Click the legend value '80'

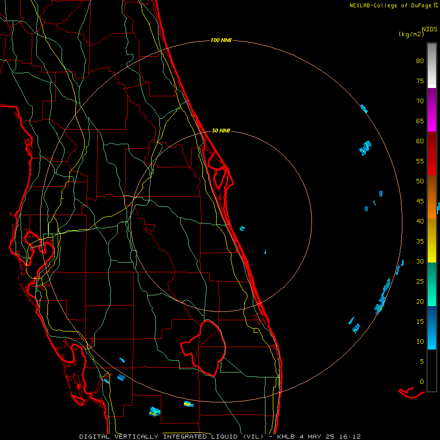point(420,61)
